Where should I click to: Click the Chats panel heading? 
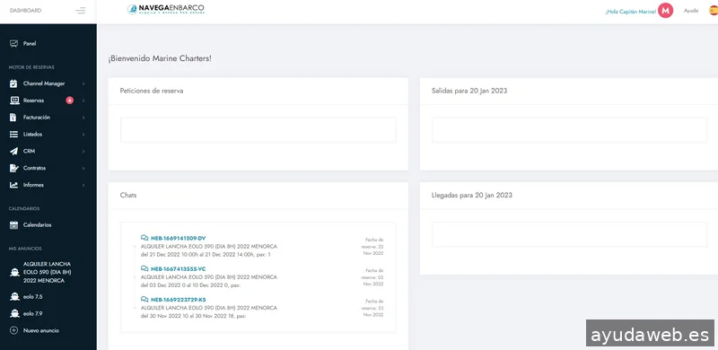pos(128,195)
